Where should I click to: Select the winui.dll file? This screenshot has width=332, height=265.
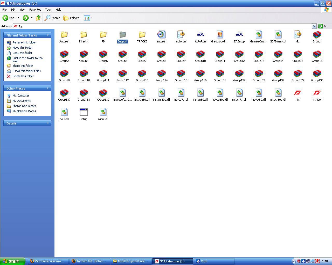pyautogui.click(x=103, y=115)
